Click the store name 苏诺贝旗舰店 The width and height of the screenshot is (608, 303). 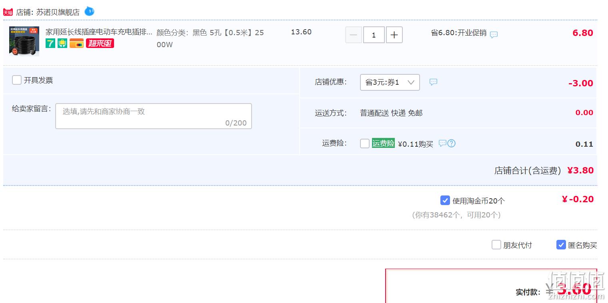[x=58, y=12]
